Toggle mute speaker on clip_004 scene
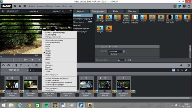The width and height of the screenshot is (192, 108). (86, 78)
